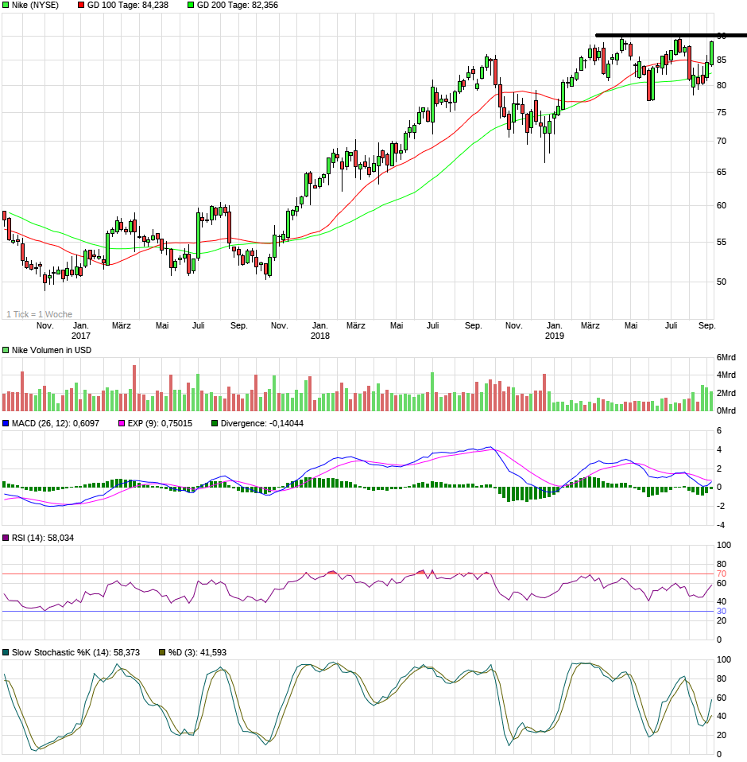The width and height of the screenshot is (747, 762).
Task: Click the price axis label 85
Action: tap(722, 60)
